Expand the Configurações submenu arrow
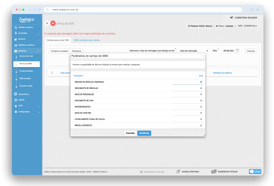The image size is (274, 186). click(x=39, y=113)
